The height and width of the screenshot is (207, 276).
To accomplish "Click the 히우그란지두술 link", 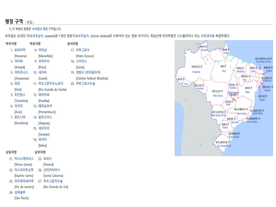I will 53,181.
